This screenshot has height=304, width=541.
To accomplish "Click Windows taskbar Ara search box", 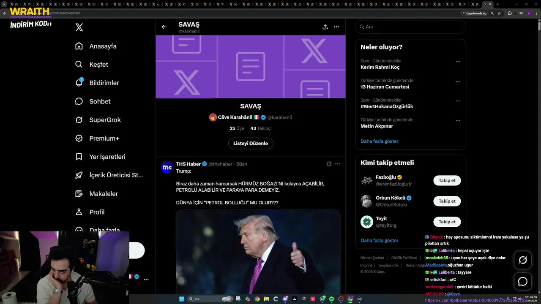I will pos(210,299).
